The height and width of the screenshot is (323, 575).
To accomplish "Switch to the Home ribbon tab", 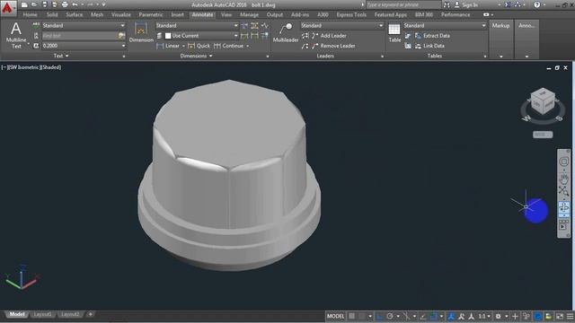I will coord(30,14).
